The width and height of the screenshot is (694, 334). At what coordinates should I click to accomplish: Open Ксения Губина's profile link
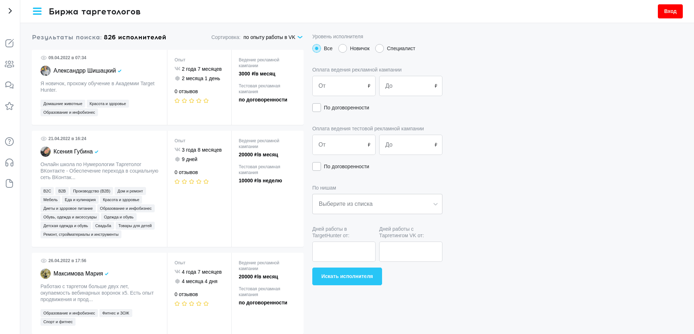click(73, 152)
